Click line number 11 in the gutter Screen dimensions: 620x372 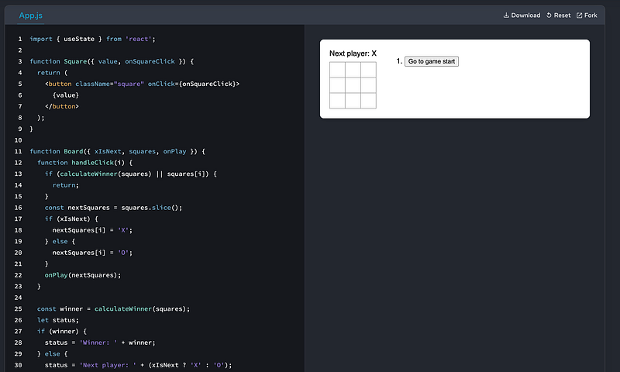pos(19,151)
